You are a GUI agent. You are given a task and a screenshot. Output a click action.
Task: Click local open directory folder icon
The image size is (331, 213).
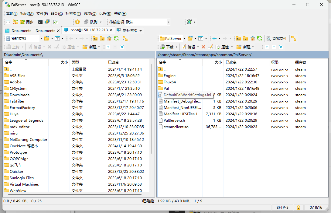pyautogui.click(x=47, y=39)
